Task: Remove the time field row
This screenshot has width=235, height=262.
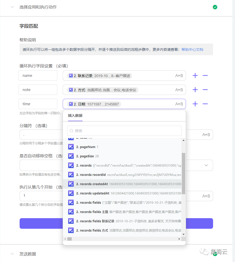Action: pos(205,104)
